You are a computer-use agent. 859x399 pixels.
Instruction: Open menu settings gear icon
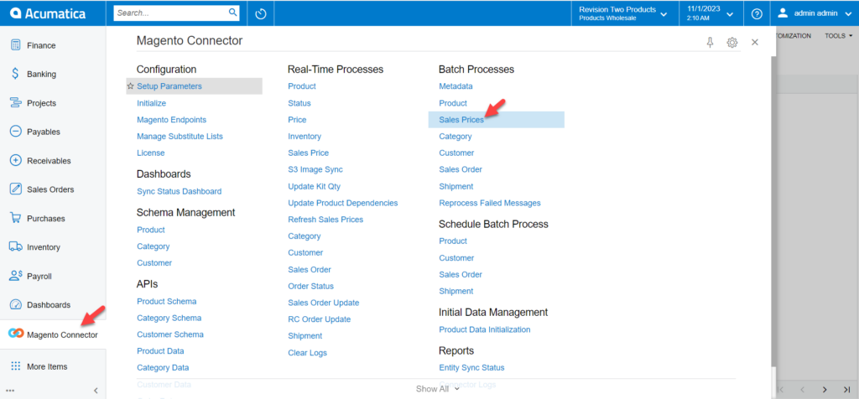click(731, 42)
